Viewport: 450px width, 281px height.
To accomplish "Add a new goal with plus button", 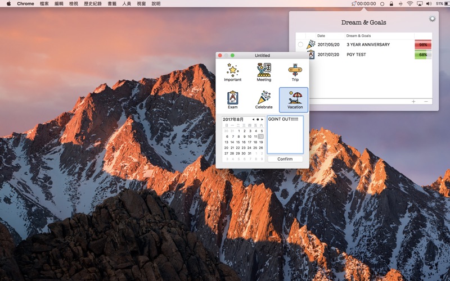I will (x=413, y=101).
